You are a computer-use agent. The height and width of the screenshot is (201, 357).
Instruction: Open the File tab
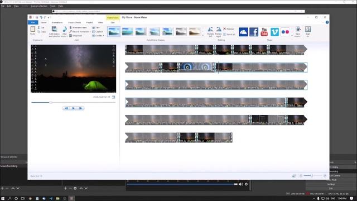tap(33, 22)
